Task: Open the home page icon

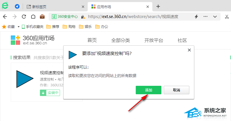Action: pos(33,17)
